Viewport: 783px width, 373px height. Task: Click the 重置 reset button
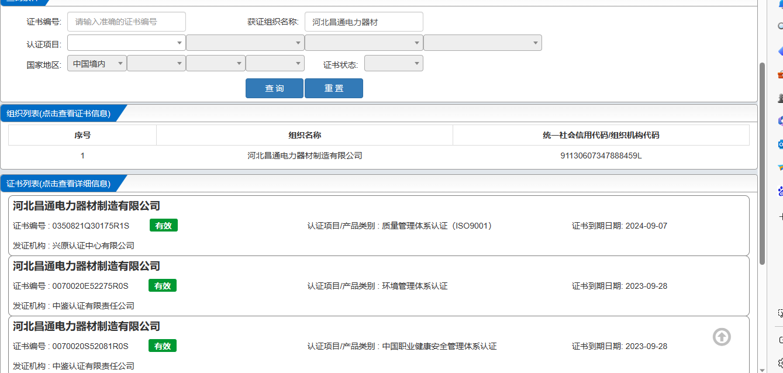point(334,88)
